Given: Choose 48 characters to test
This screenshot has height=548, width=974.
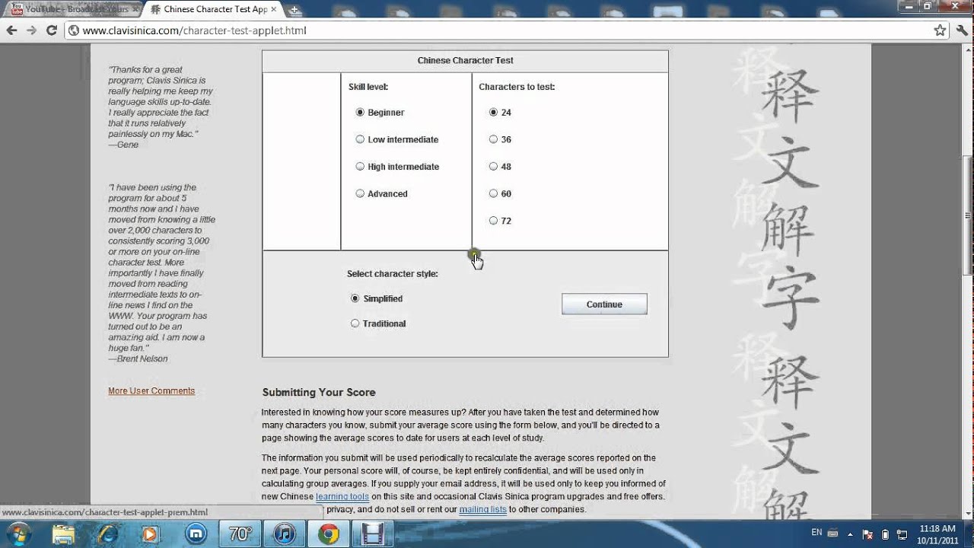Looking at the screenshot, I should (x=500, y=167).
